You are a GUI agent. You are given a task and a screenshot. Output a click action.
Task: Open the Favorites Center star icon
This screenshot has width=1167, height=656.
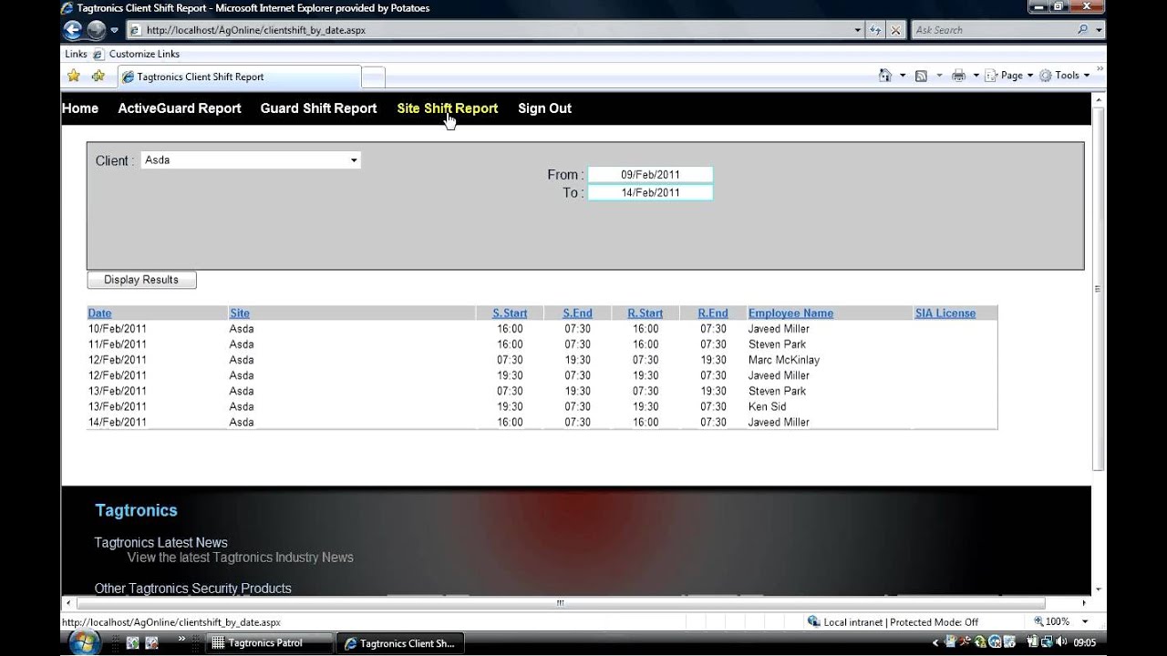click(73, 76)
